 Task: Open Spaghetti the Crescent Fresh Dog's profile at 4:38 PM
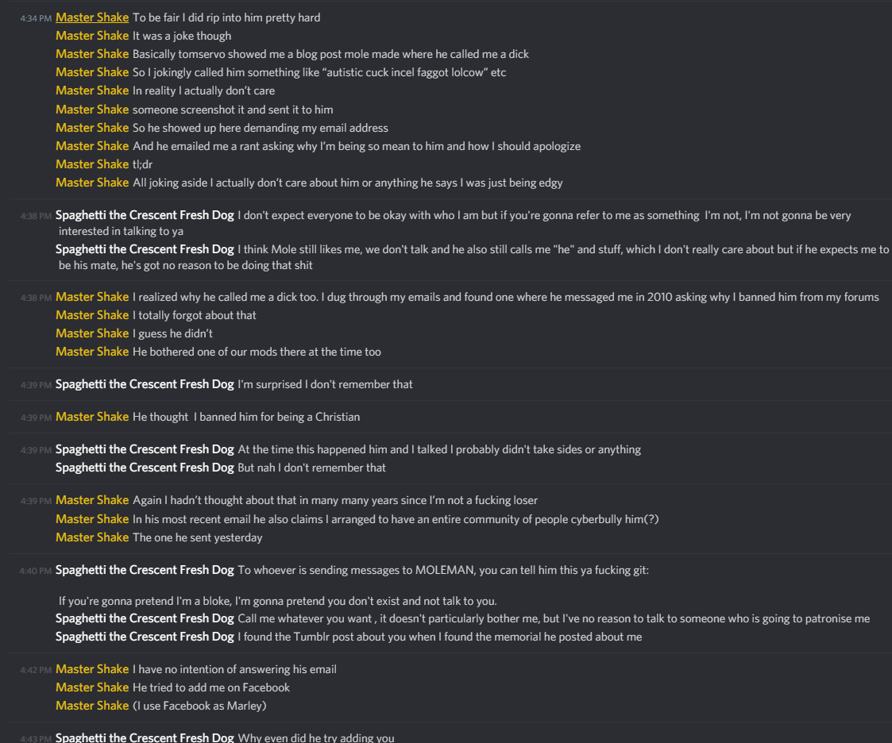(x=145, y=215)
